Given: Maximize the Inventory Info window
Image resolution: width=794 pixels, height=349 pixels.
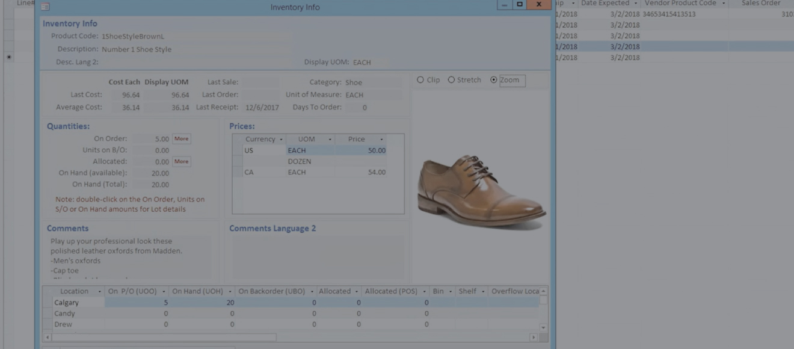Looking at the screenshot, I should (x=520, y=4).
